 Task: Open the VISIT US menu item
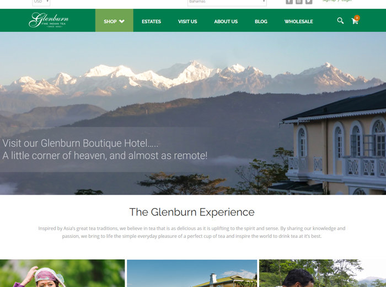pos(187,22)
